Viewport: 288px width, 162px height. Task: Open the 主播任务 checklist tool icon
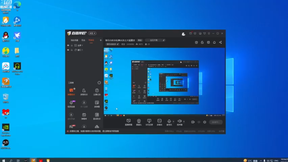coord(97,92)
